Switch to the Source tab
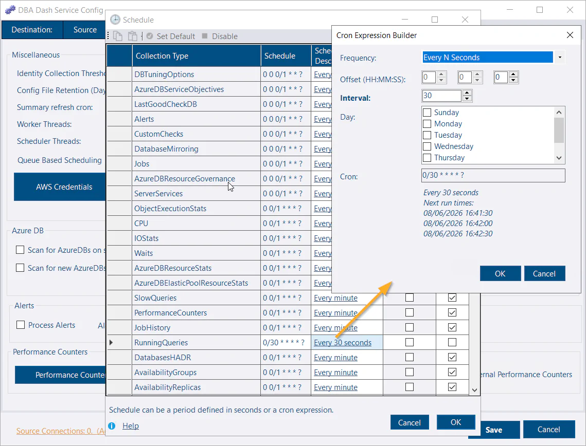Screen dimensions: 586x446 [84, 30]
